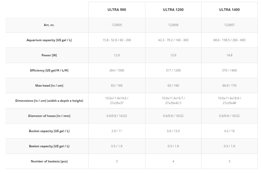Click article number 122605
This screenshot has width=261, height=173.
click(117, 25)
